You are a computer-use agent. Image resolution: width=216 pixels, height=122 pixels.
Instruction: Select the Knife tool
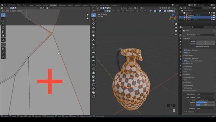93,69
